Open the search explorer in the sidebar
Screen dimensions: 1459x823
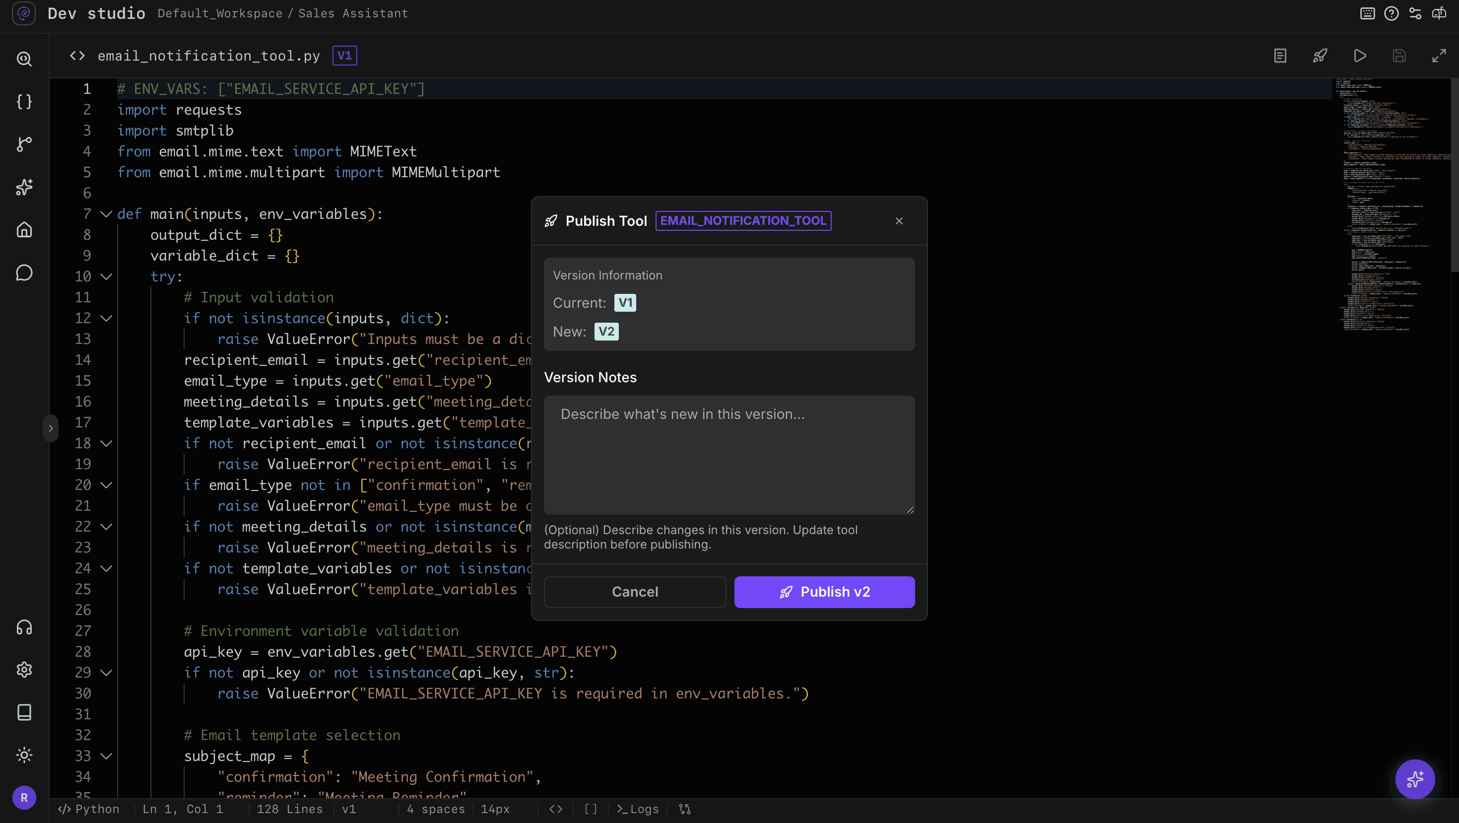(24, 59)
